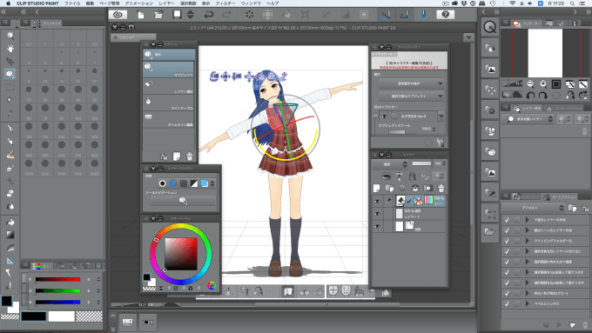Select the Zoom (magnifier) tool in toolbox
Viewport: 592px width, 333px height.
[x=10, y=36]
